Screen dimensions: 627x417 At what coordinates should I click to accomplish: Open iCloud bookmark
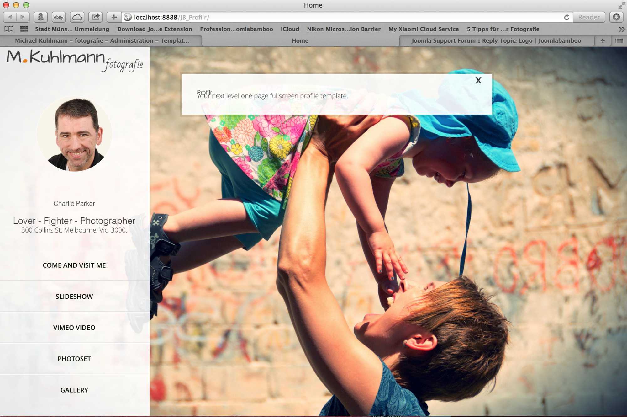point(290,29)
